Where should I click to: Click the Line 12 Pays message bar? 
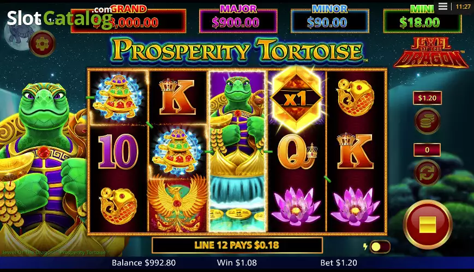click(x=237, y=245)
